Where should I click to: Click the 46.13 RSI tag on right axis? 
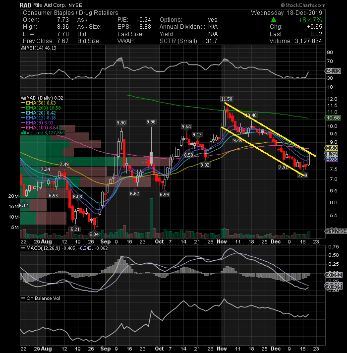[x=333, y=71]
